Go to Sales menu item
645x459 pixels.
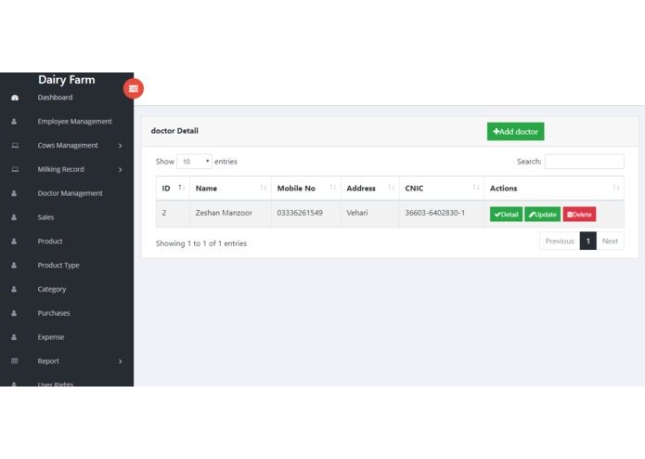[x=45, y=216]
